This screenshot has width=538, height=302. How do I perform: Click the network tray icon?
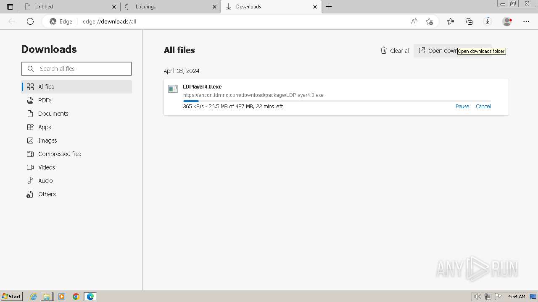click(488, 297)
